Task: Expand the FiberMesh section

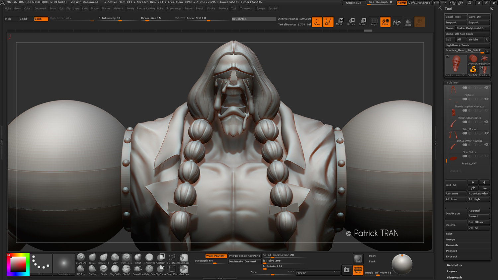Action: (x=454, y=277)
